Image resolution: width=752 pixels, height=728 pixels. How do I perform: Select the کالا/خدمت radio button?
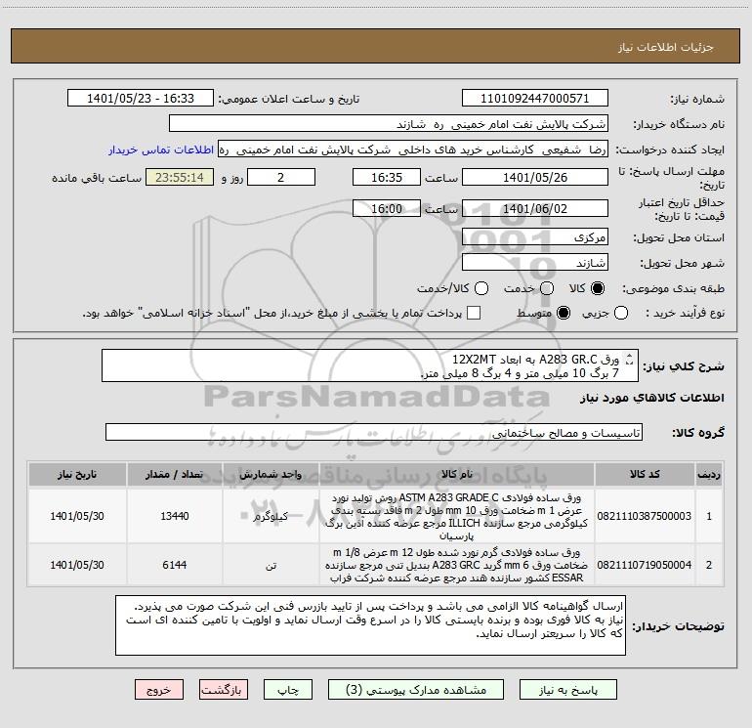481,288
